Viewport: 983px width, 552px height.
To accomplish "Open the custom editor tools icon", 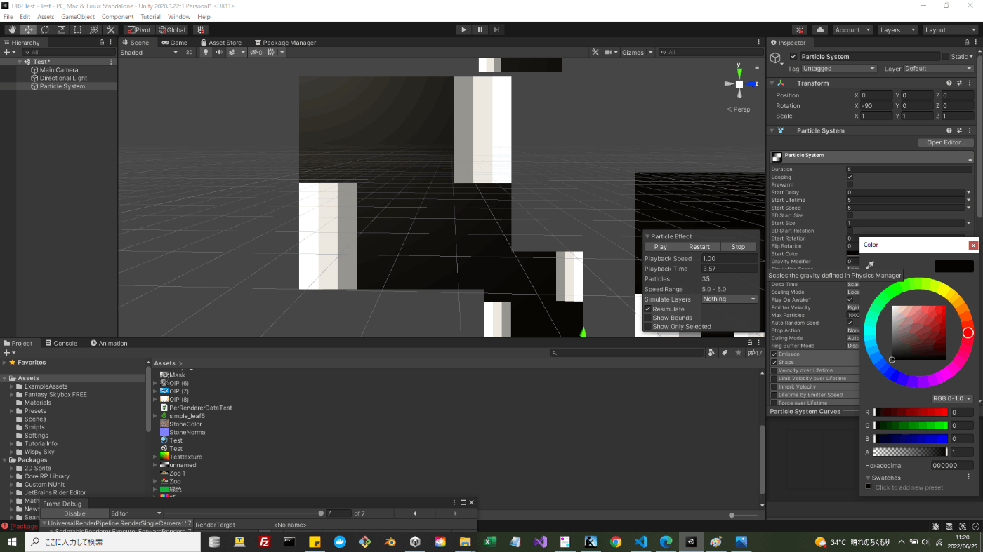I will click(x=110, y=29).
